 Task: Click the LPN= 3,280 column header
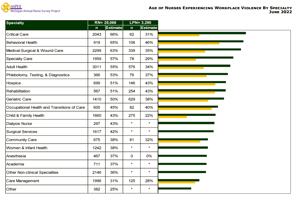coord(140,23)
